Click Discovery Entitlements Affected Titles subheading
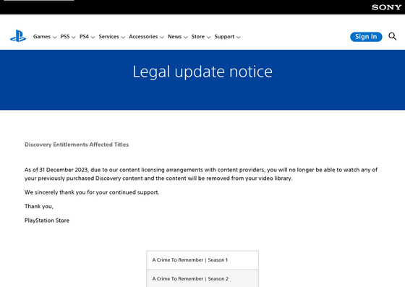The width and height of the screenshot is (405, 287). point(77,145)
